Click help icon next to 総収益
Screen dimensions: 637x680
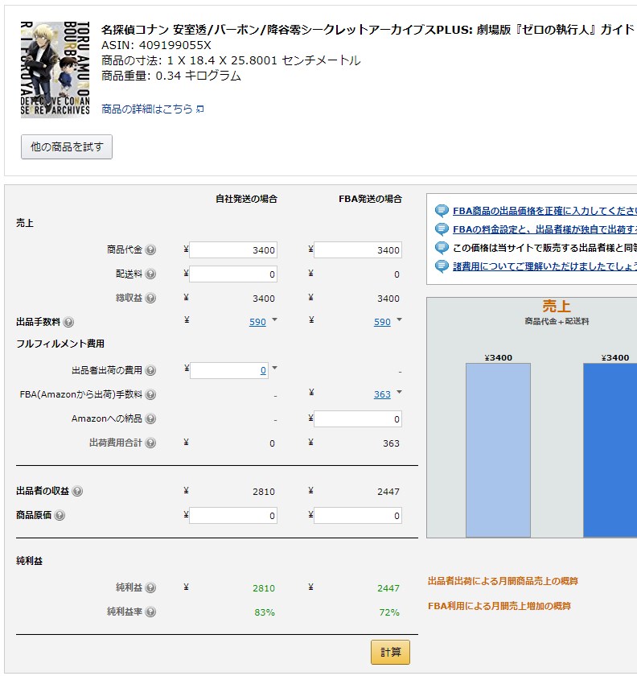[150, 299]
